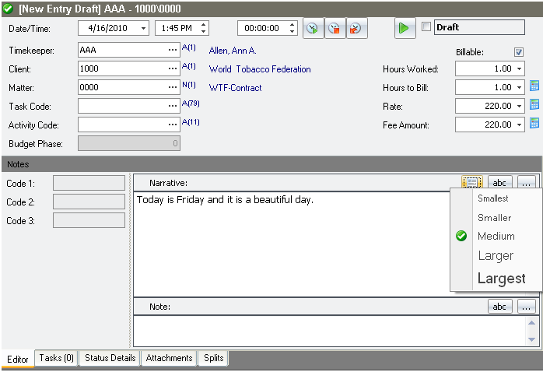Stop the timer clock icon
Viewport: 543px width, 372px height.
coord(334,28)
